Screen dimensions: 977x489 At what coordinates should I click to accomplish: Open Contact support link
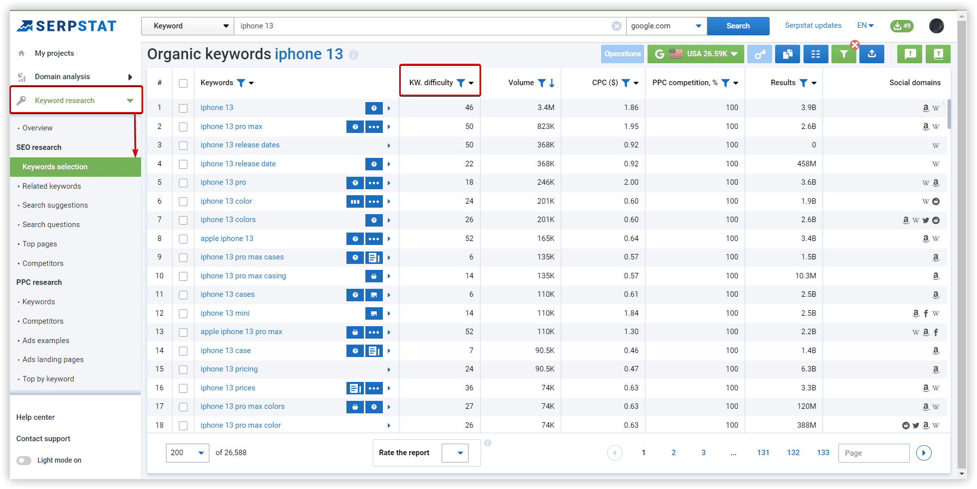pyautogui.click(x=43, y=439)
